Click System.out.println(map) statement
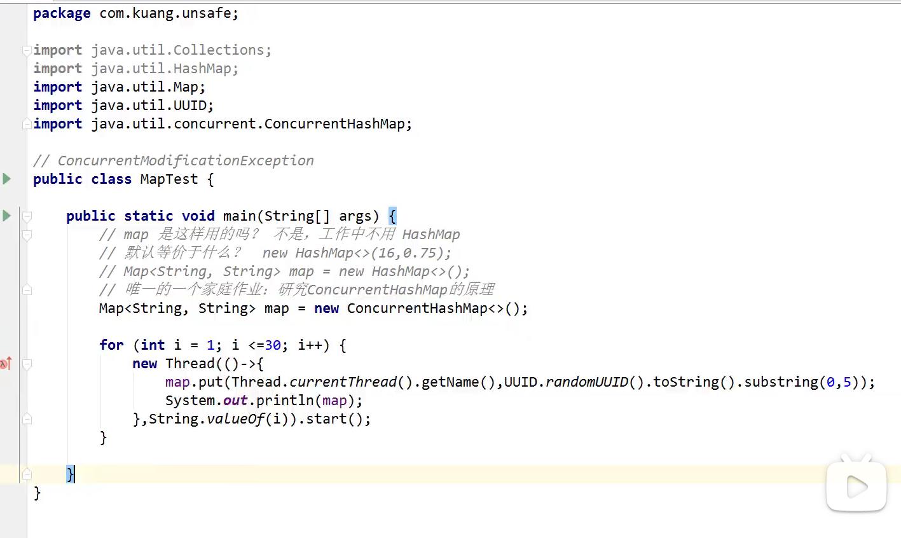This screenshot has width=901, height=538. pos(264,401)
